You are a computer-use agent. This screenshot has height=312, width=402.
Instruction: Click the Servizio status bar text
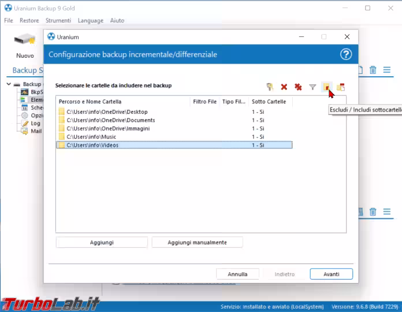tap(272, 307)
